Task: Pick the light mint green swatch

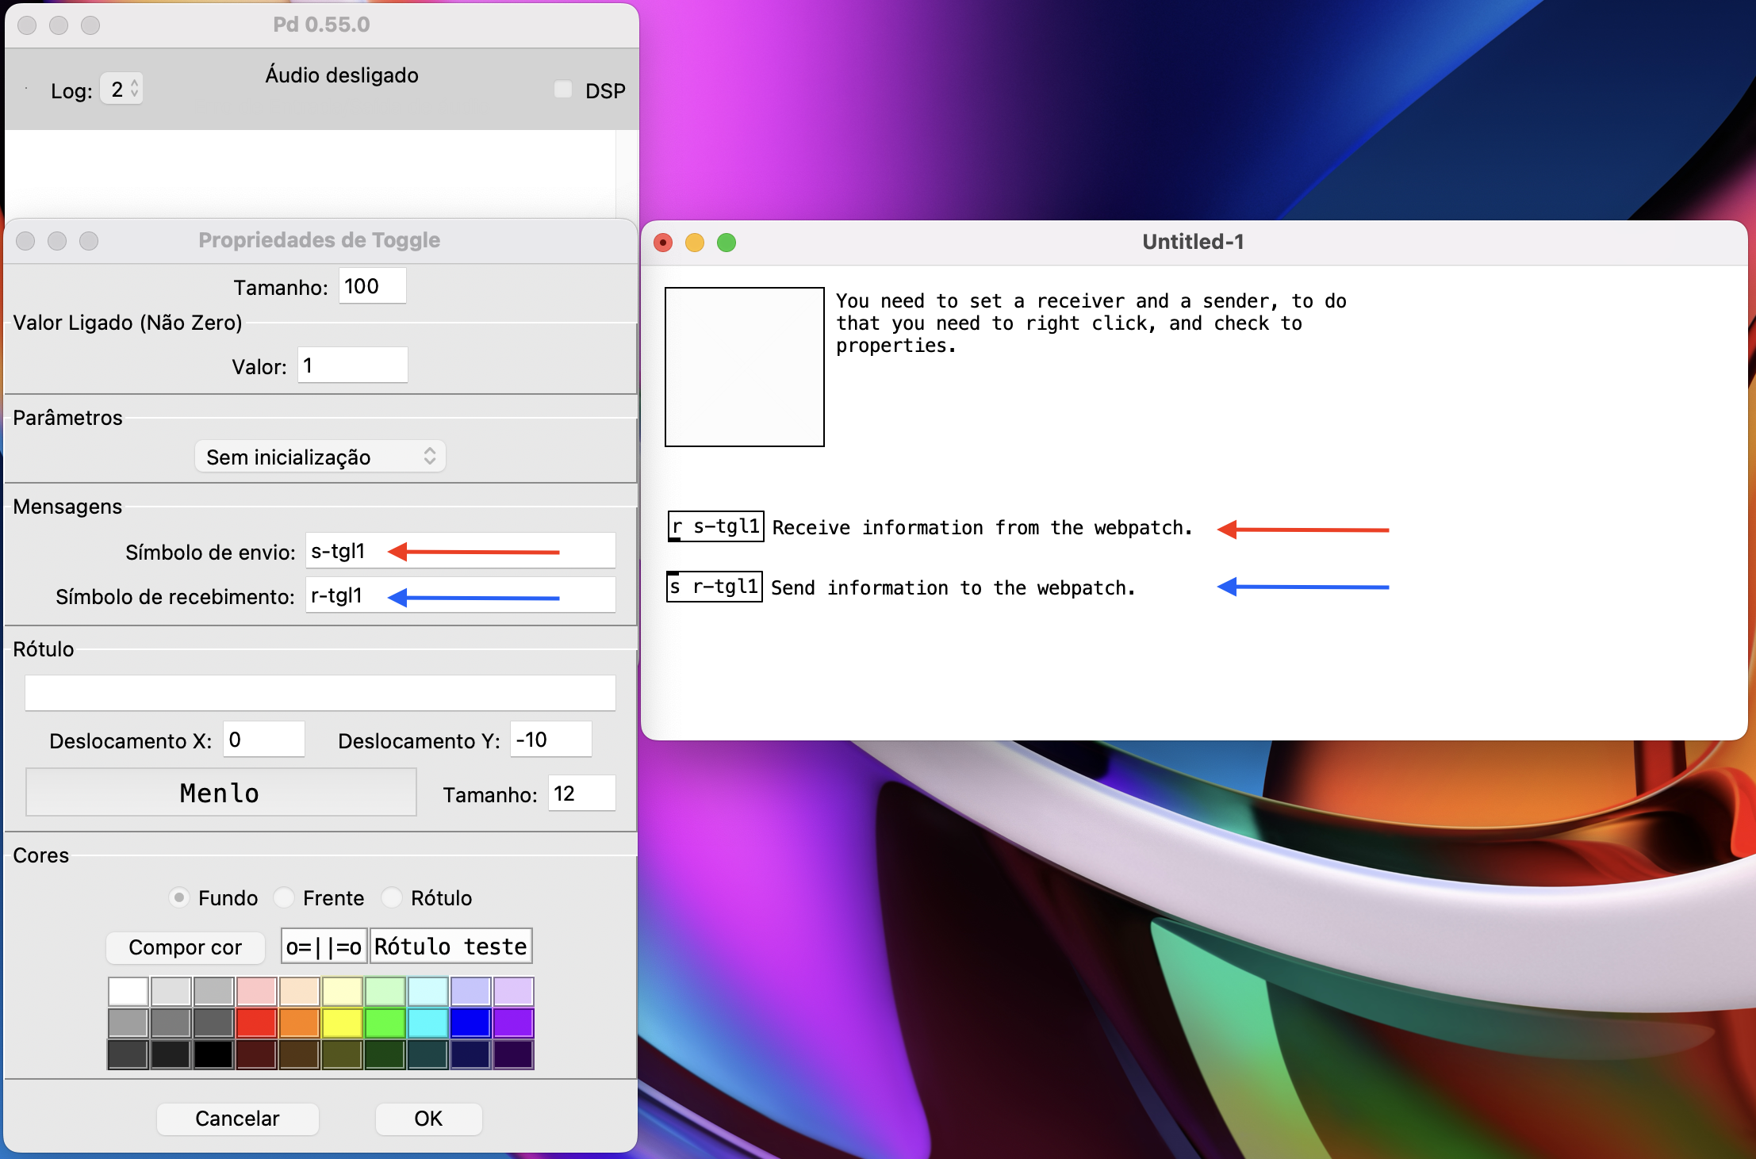Action: point(385,992)
